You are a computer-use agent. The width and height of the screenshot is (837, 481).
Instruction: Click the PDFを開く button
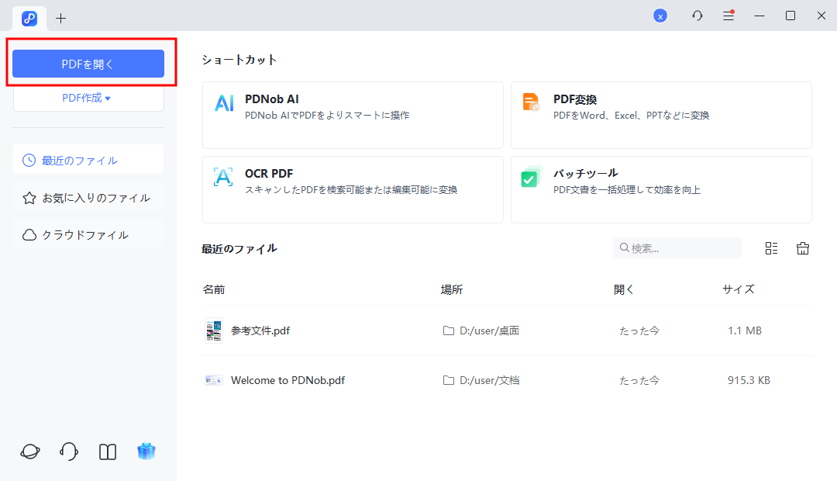tap(88, 63)
